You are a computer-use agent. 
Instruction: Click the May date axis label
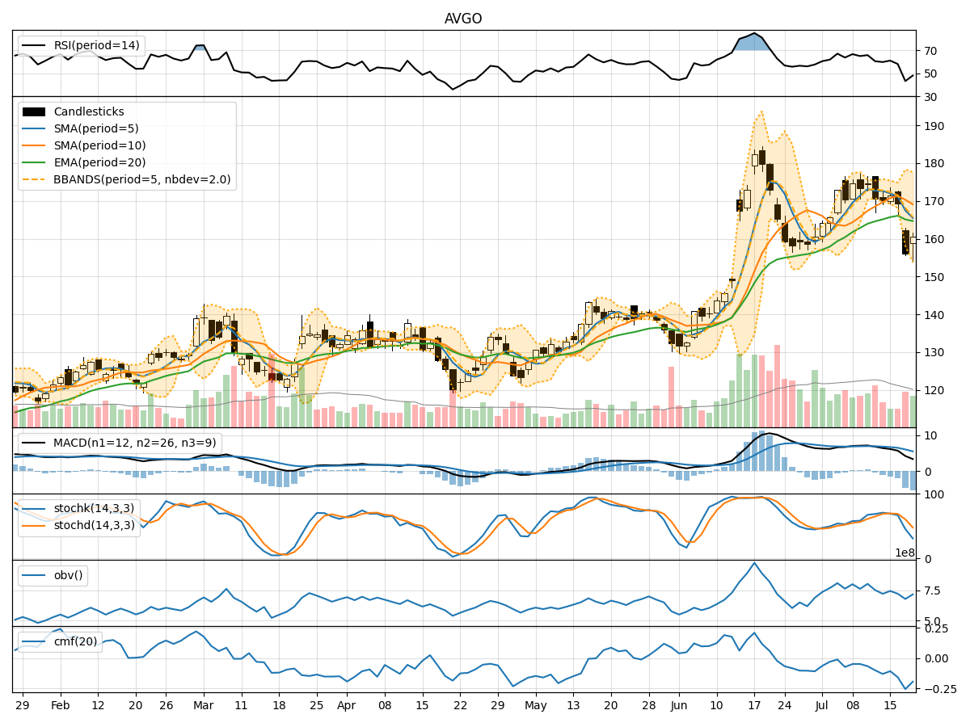click(536, 704)
